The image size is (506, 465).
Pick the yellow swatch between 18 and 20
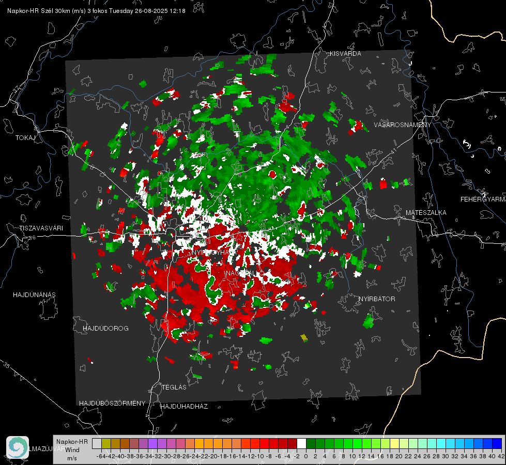(395, 443)
